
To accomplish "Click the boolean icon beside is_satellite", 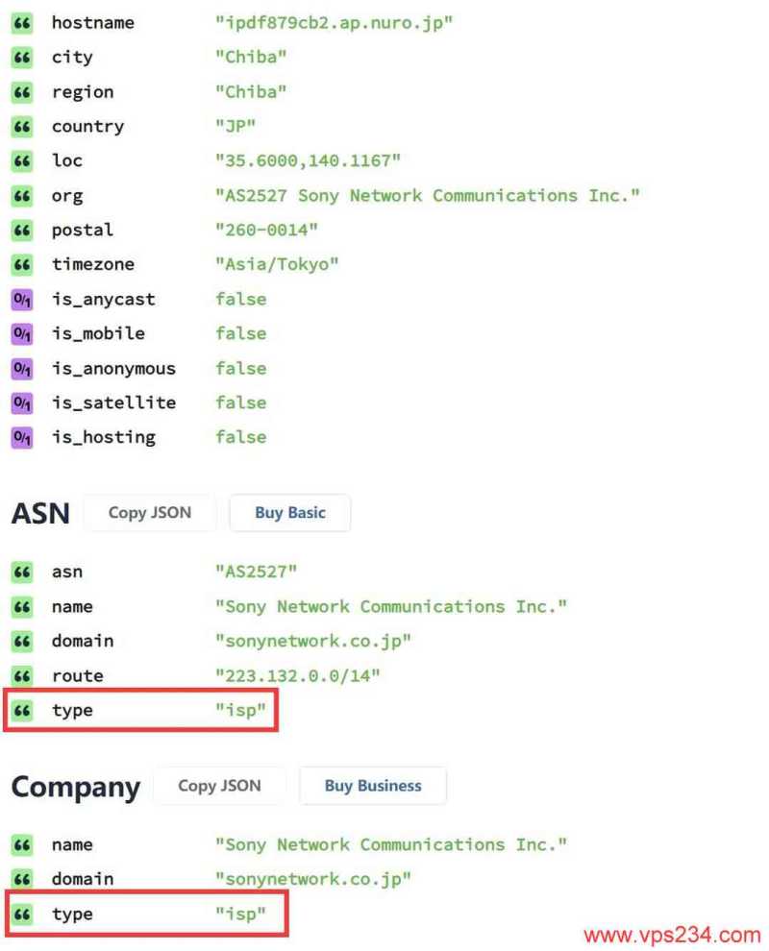I will [21, 402].
